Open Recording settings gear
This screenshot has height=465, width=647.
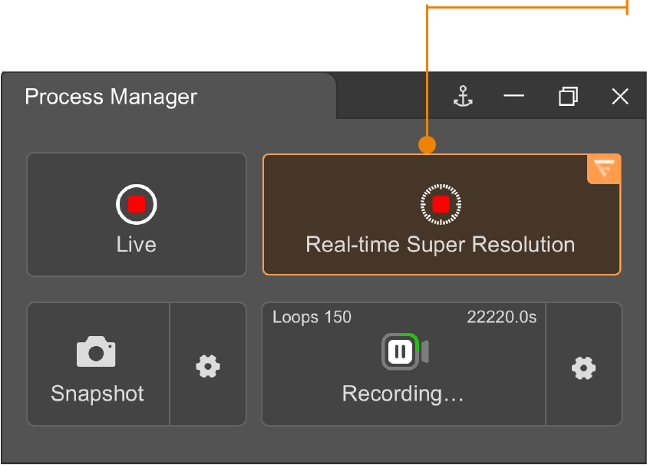click(x=583, y=368)
